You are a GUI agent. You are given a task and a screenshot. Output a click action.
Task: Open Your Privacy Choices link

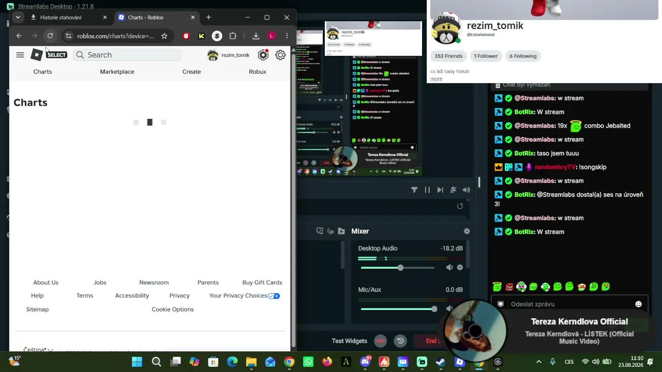245,296
